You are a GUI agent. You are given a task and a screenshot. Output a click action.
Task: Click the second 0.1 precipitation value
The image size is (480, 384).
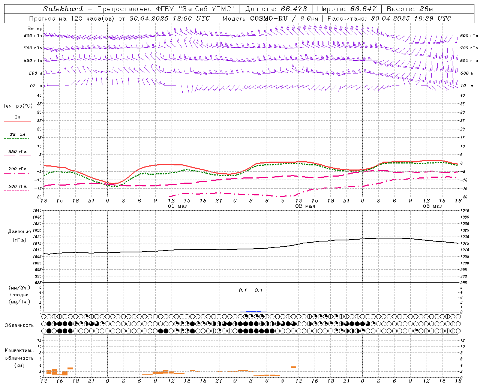(259, 291)
